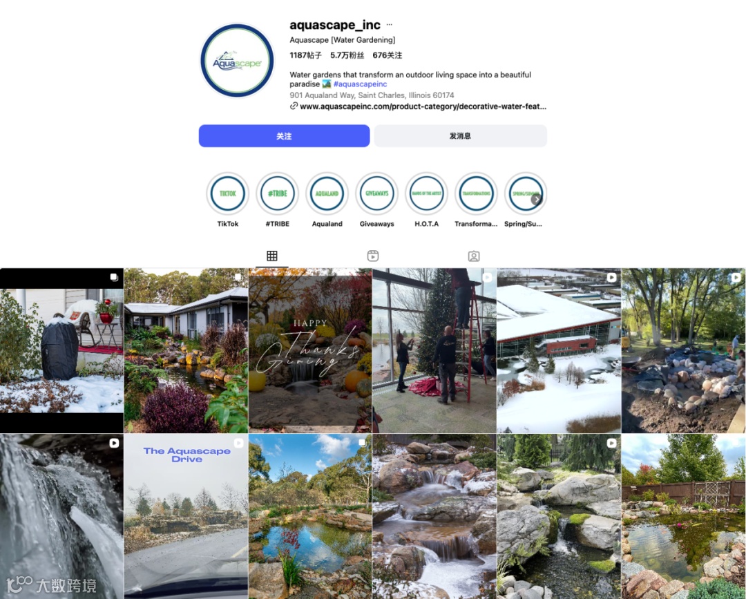Show next highlights with the arrow chevron
The height and width of the screenshot is (599, 746).
click(536, 200)
